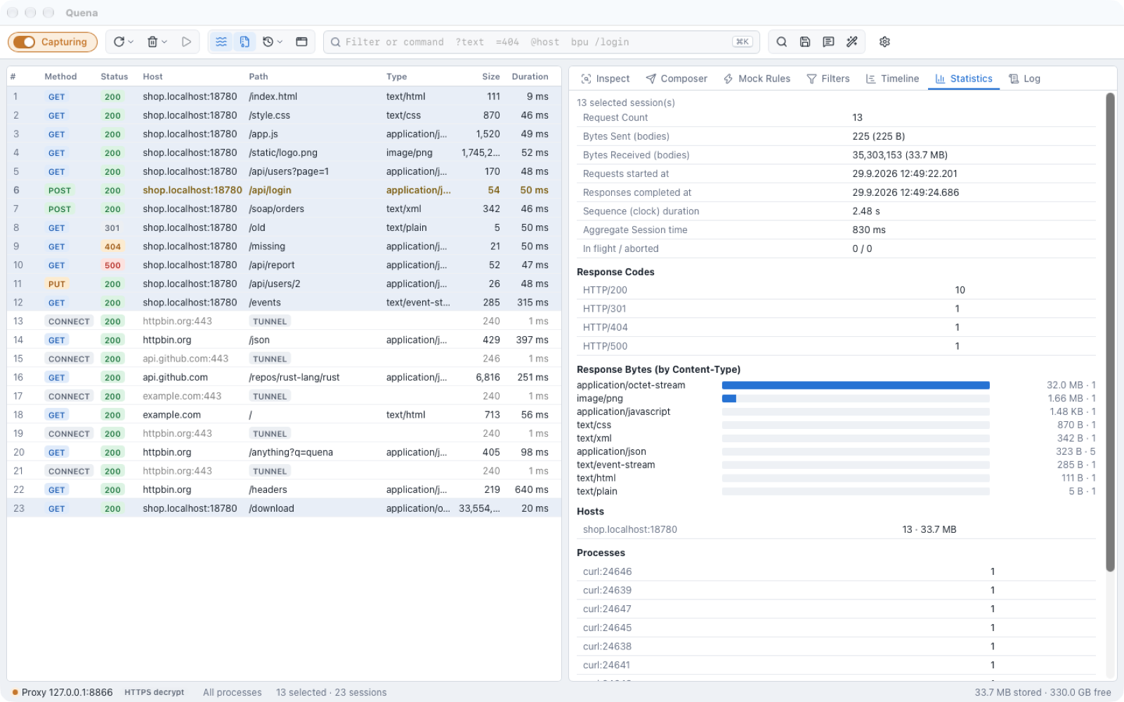Toggle the stream waves icon
The width and height of the screenshot is (1124, 702).
[221, 42]
